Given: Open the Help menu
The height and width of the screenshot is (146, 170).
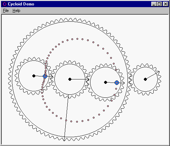Looking at the screenshot, I should [16, 11].
